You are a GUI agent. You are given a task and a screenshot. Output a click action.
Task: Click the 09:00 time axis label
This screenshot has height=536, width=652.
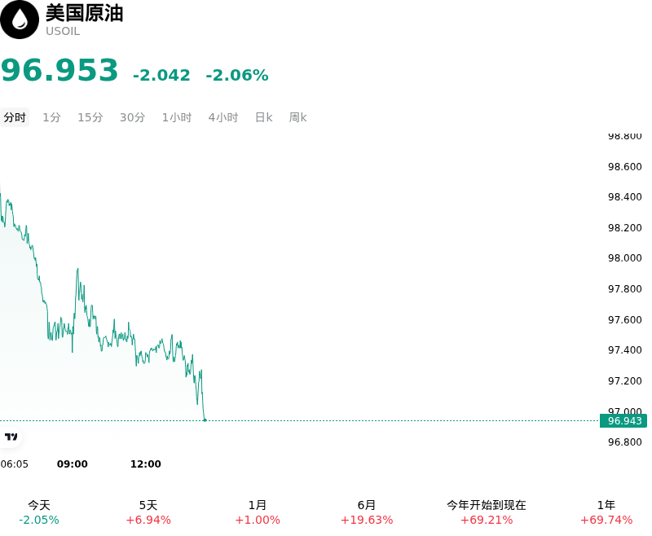(73, 464)
